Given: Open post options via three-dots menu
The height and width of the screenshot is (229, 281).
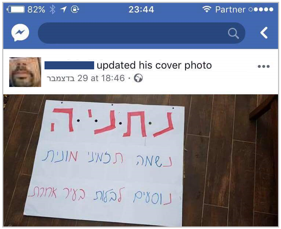Looking at the screenshot, I should [264, 66].
